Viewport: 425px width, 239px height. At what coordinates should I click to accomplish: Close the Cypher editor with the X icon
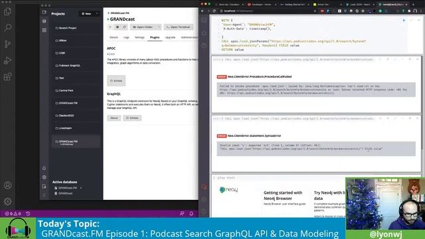pos(419,21)
